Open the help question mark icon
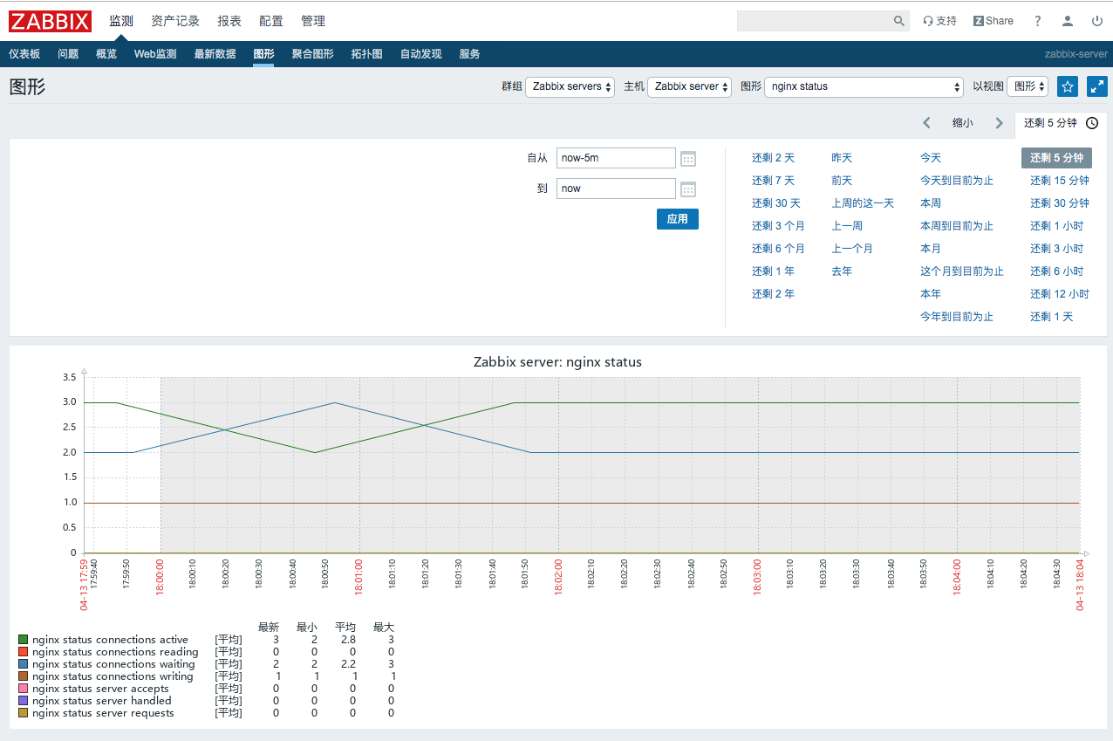This screenshot has height=741, width=1113. pyautogui.click(x=1037, y=21)
